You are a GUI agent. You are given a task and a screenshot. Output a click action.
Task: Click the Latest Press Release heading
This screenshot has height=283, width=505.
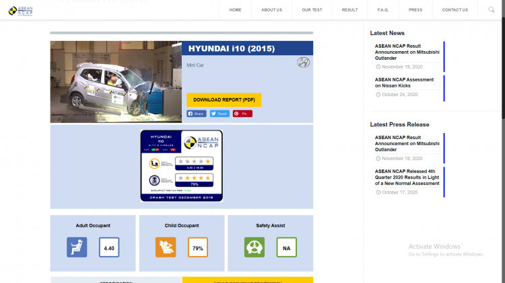click(x=399, y=124)
